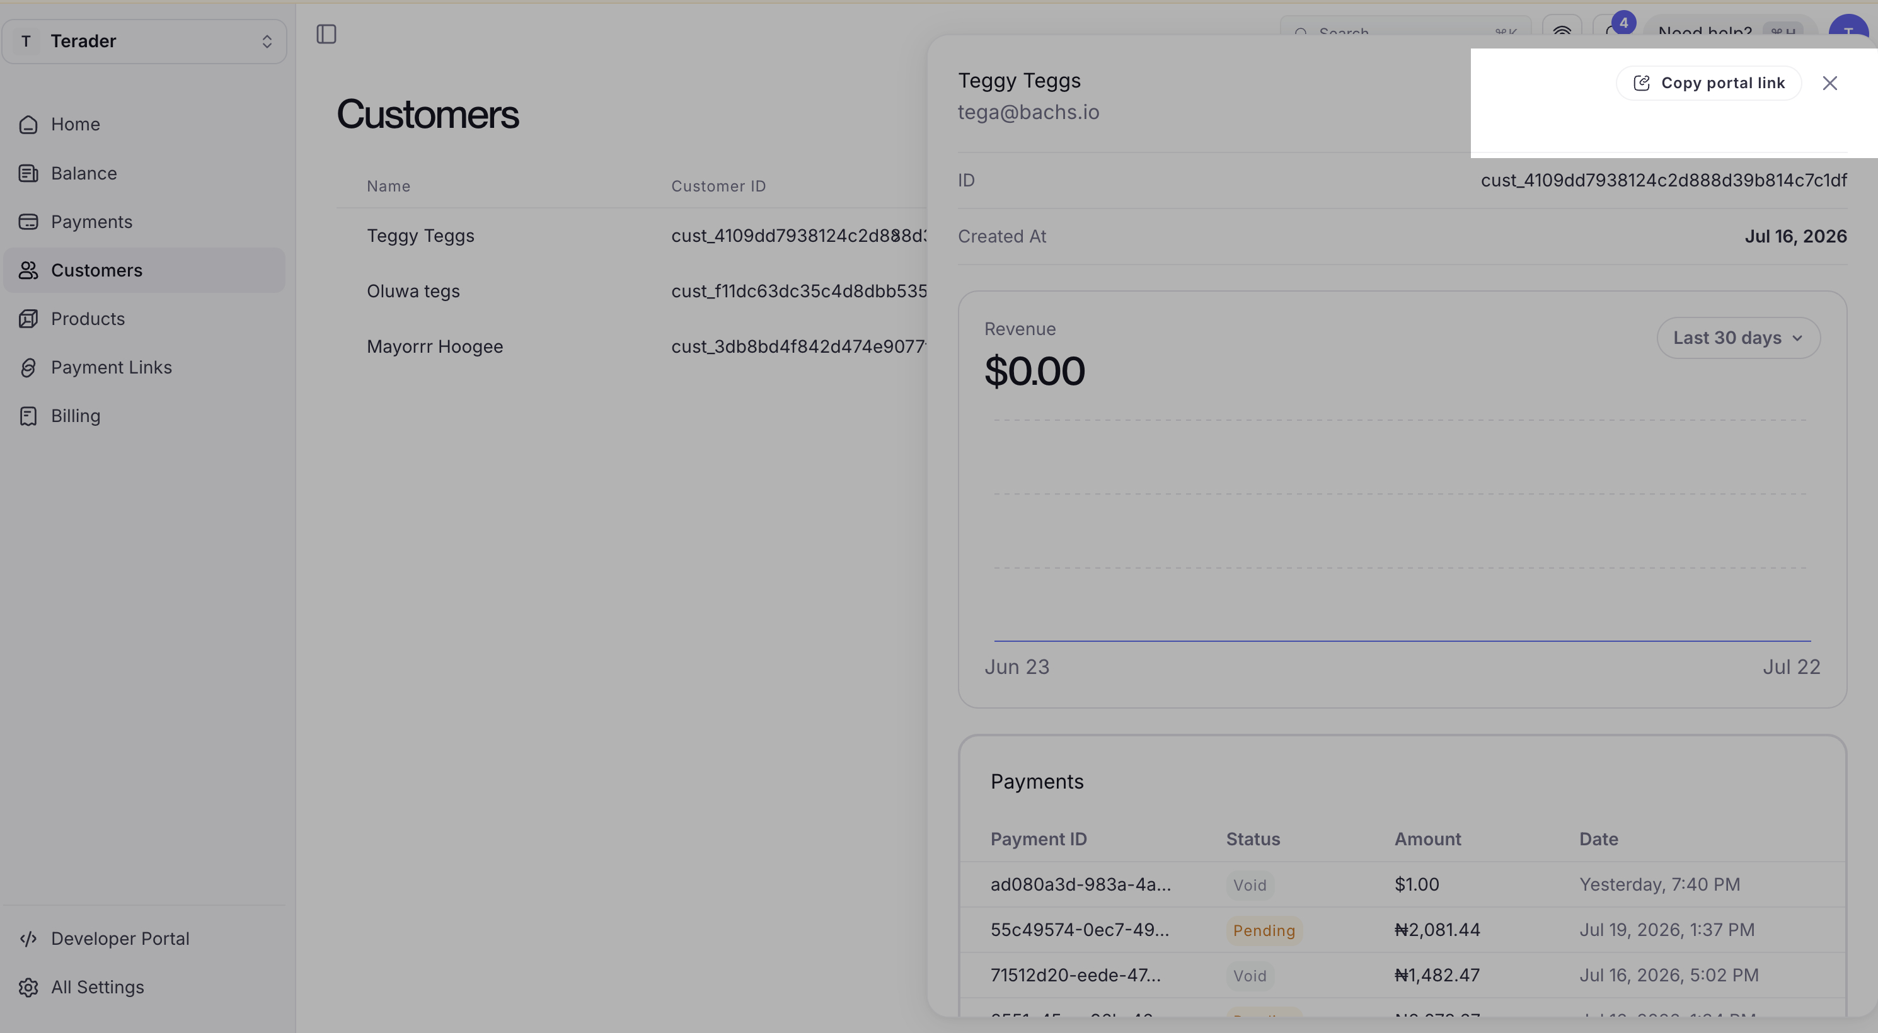Click the Home icon in sidebar
This screenshot has width=1878, height=1033.
[x=28, y=125]
